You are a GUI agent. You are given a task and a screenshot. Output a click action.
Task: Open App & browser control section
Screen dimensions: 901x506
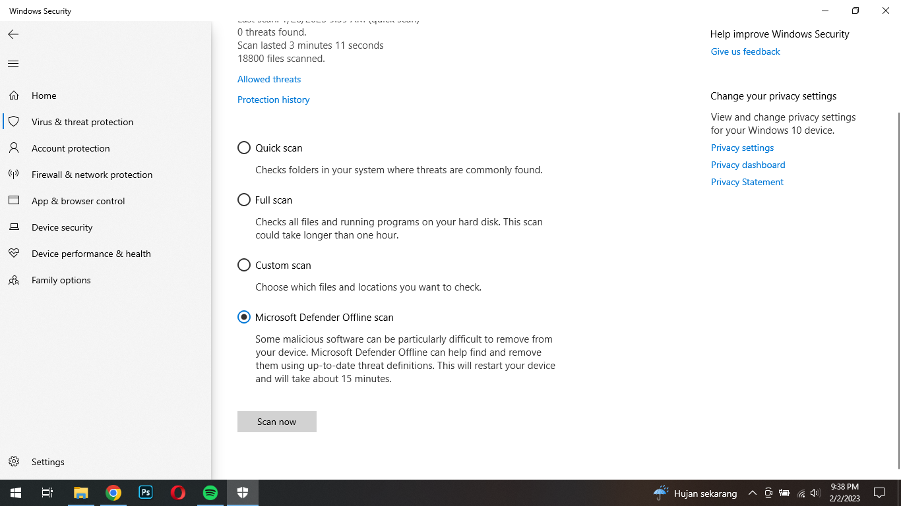coord(78,201)
